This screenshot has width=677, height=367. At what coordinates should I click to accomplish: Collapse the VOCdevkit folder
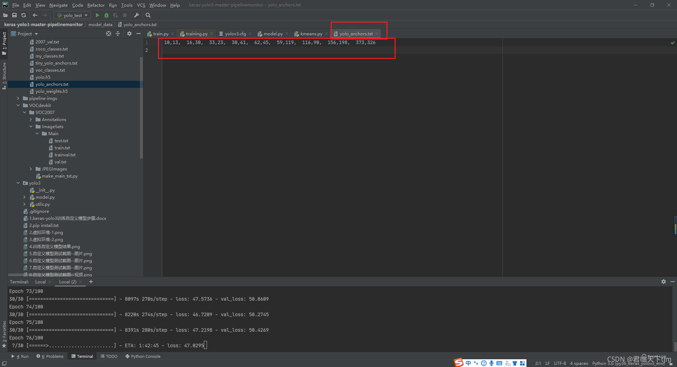pyautogui.click(x=18, y=106)
